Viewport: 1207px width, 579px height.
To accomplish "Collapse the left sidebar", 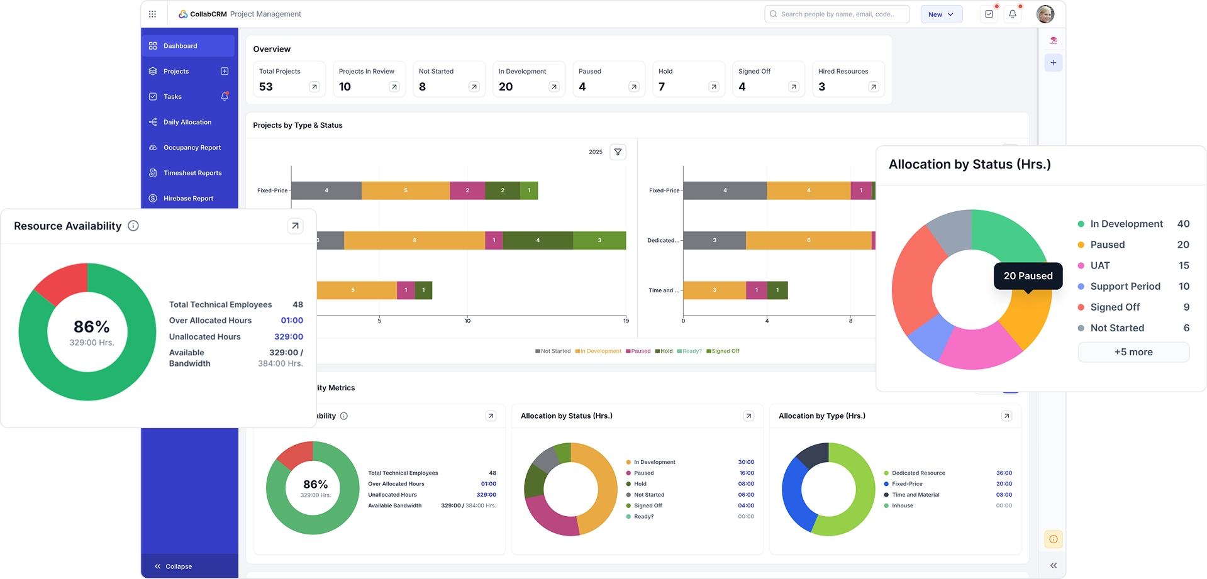I will point(174,566).
